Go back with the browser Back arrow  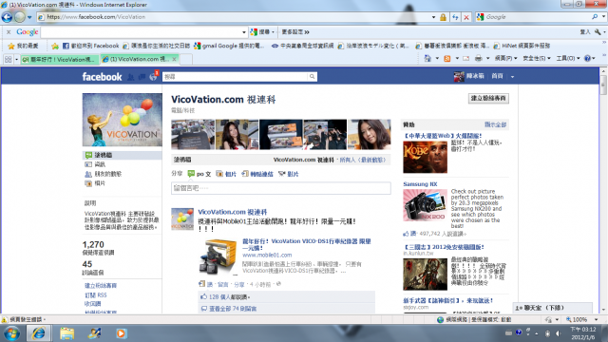[7, 17]
